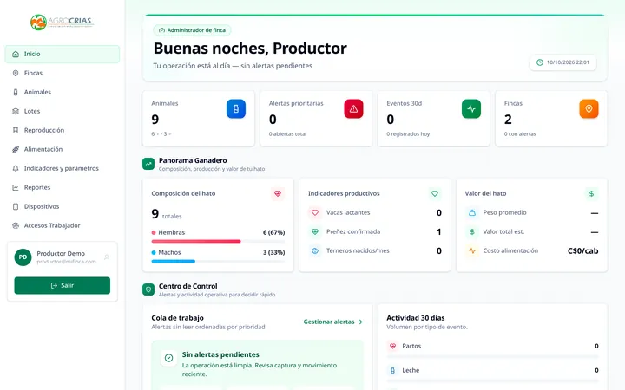Click the 'C$0/cab' feed cost value
The width and height of the screenshot is (625, 390).
[582, 251]
